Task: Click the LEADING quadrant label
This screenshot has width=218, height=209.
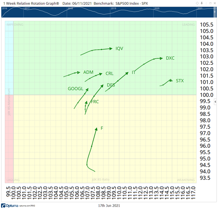Action: (x=188, y=25)
